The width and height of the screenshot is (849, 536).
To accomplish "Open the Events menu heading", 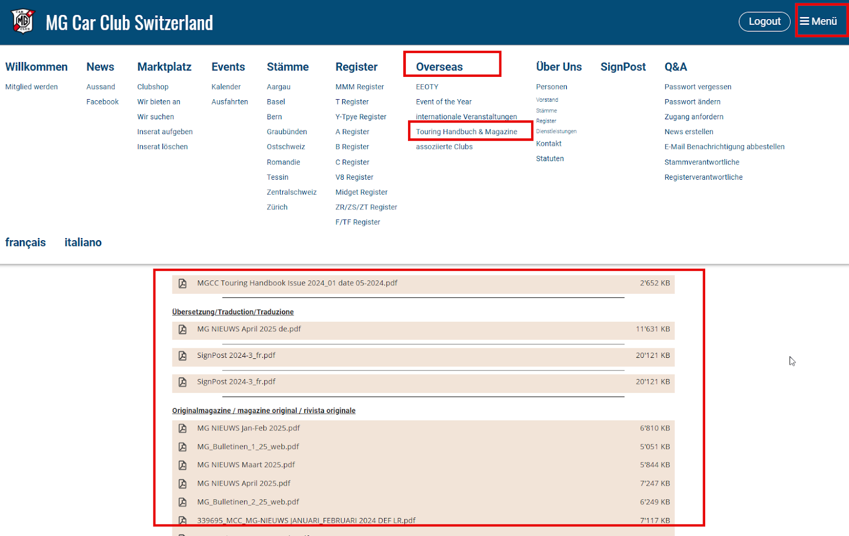I will coord(228,67).
